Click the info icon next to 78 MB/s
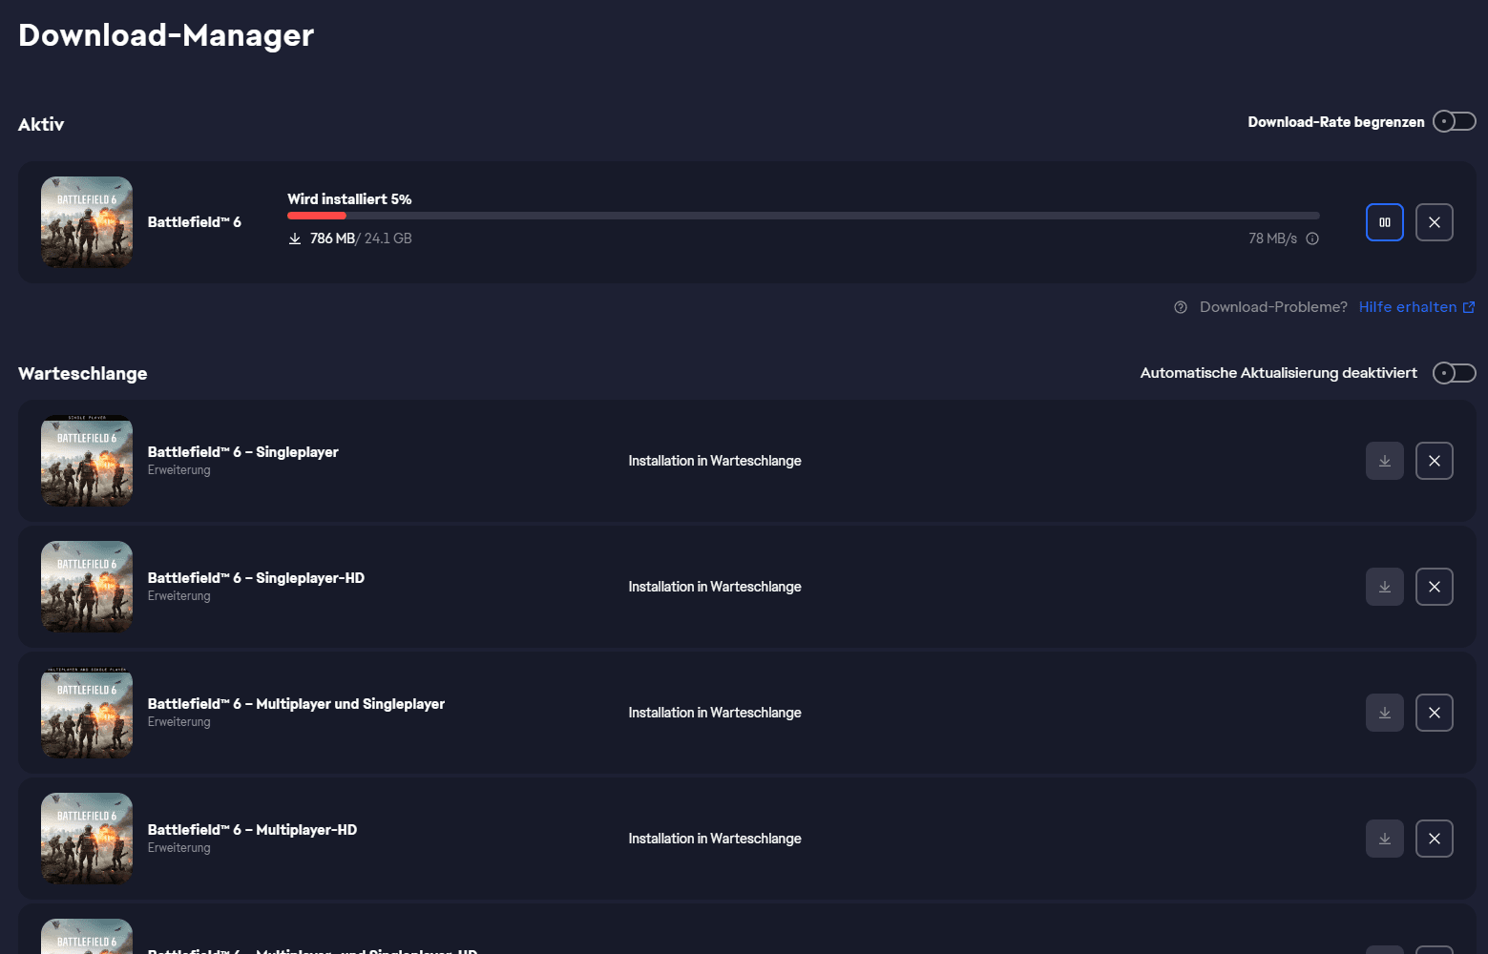The height and width of the screenshot is (954, 1488). coord(1312,238)
